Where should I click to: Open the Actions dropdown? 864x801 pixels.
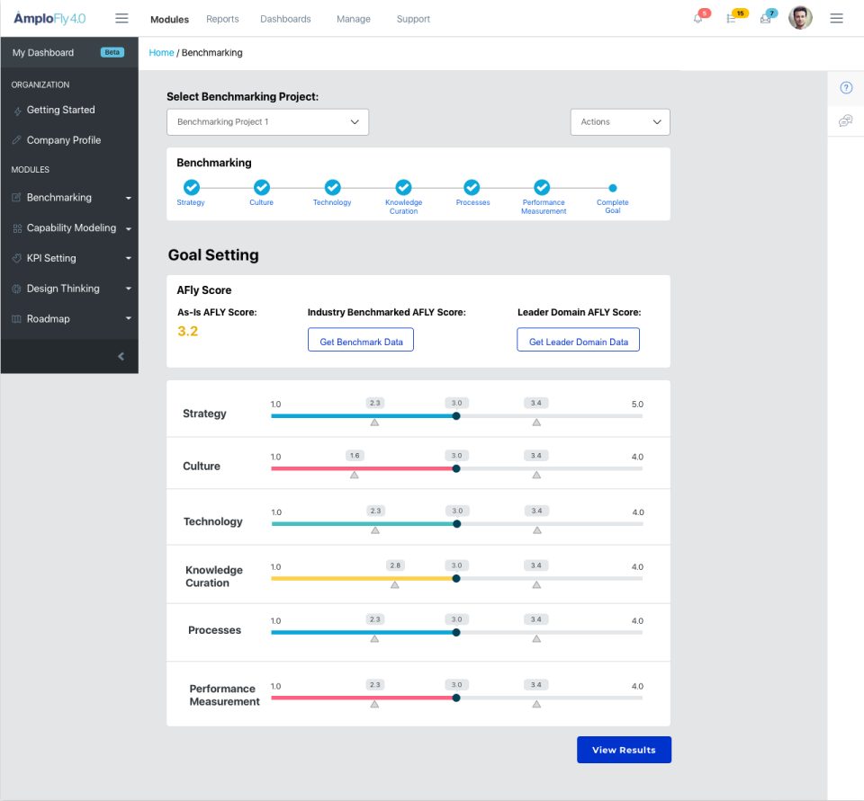[620, 122]
